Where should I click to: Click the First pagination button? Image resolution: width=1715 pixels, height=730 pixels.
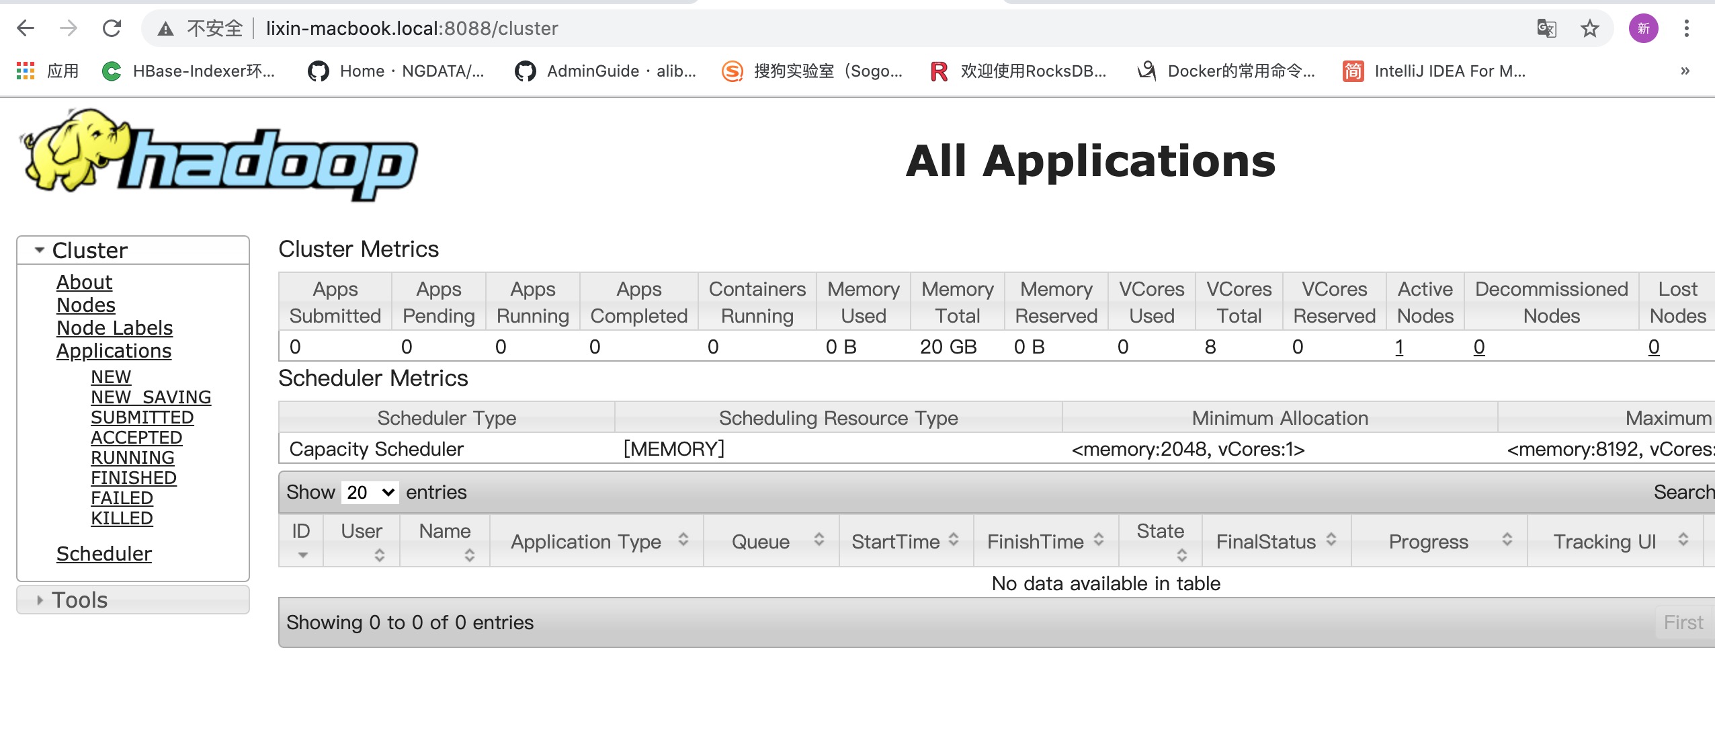pos(1683,622)
